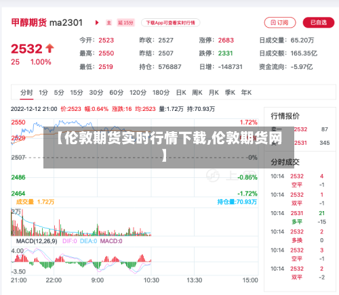Switch to the 15分 tab
The height and width of the screenshot is (295, 339).
pos(77,93)
